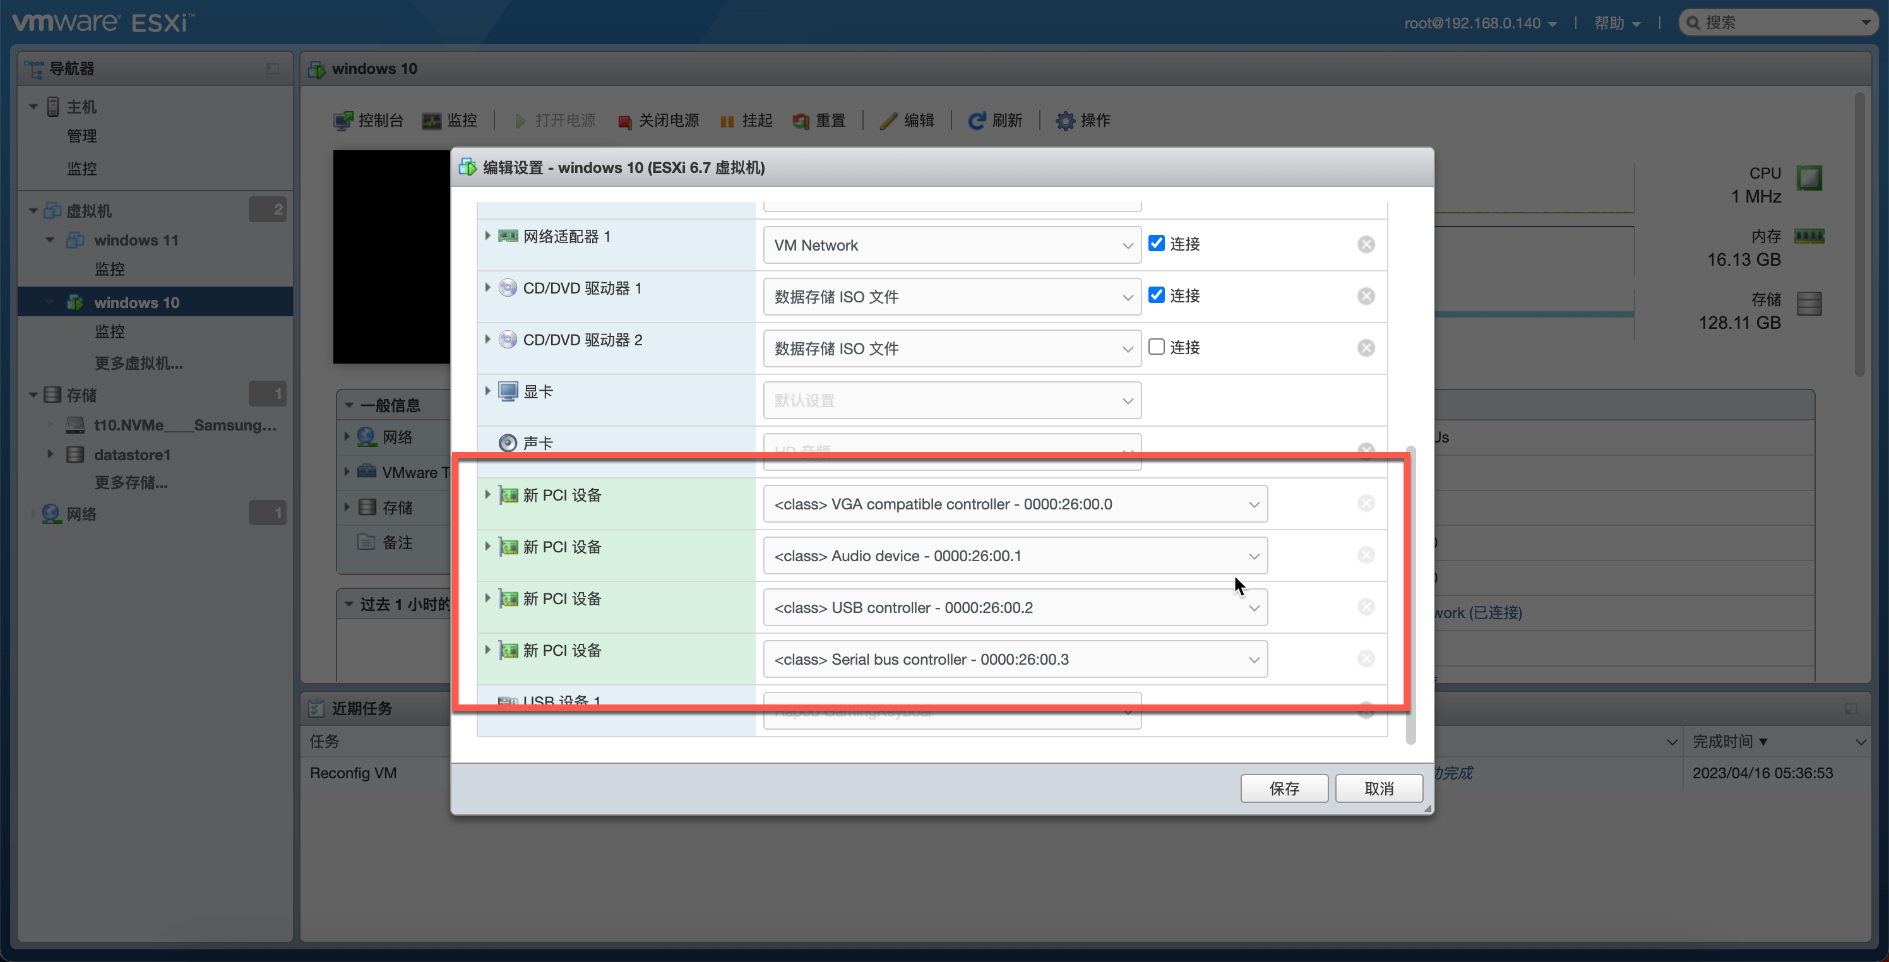Open the USB controller 0000:26:00.2 dropdown

(x=1015, y=607)
